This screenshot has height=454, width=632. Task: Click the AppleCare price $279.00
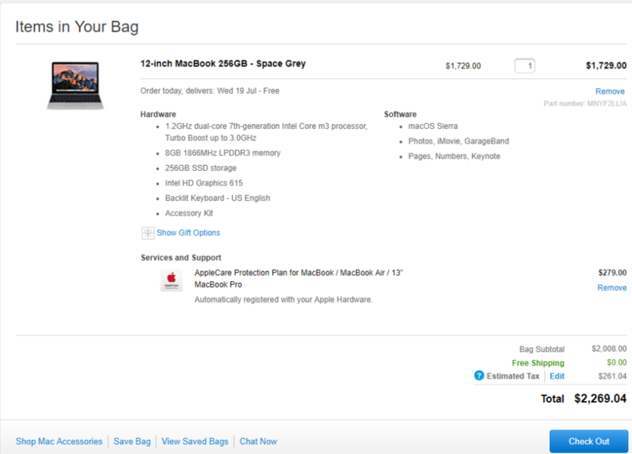coord(612,272)
